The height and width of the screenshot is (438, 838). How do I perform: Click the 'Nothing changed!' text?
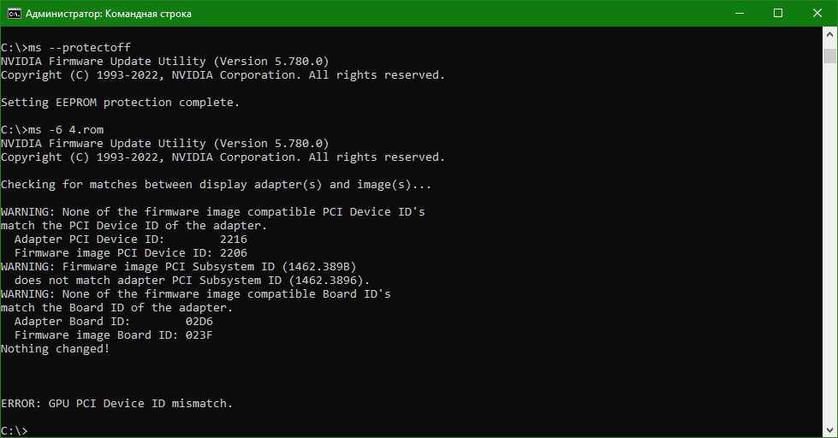[56, 349]
